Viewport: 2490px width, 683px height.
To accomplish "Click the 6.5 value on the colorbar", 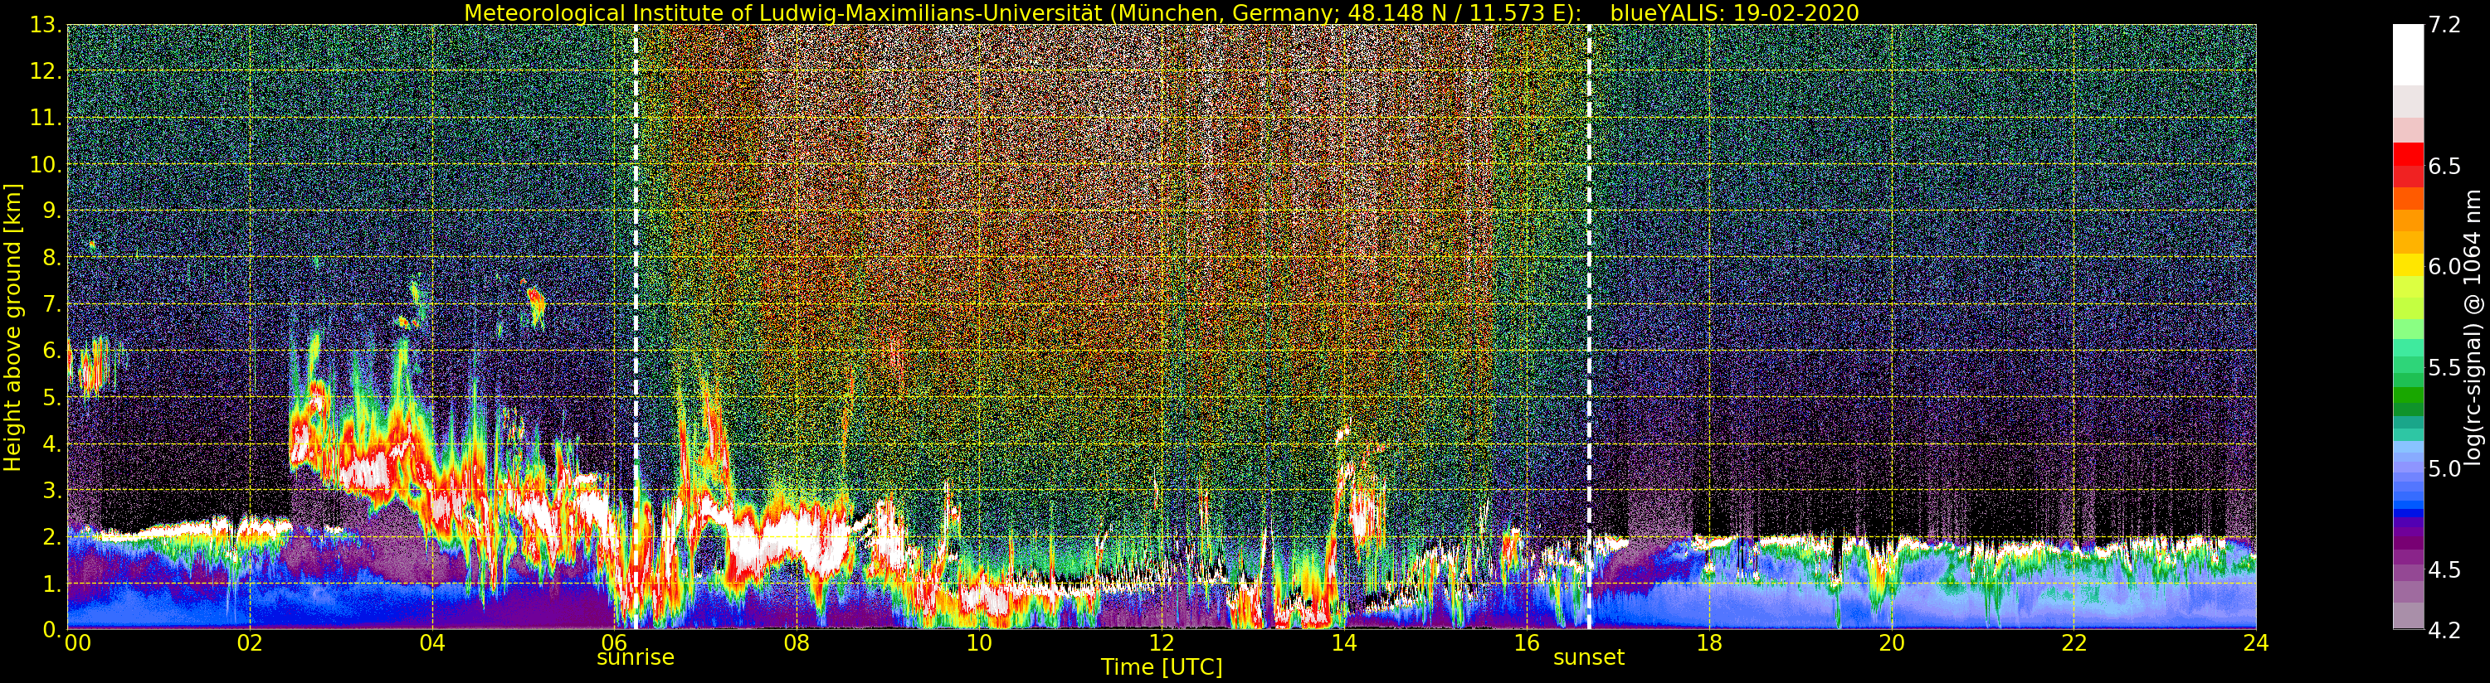I will [x=2444, y=166].
